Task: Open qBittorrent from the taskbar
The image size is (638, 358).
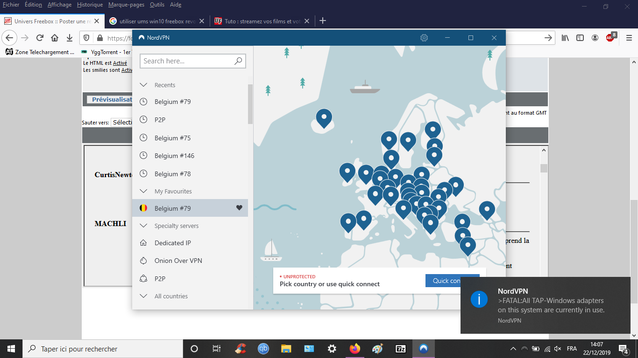Action: tap(263, 349)
